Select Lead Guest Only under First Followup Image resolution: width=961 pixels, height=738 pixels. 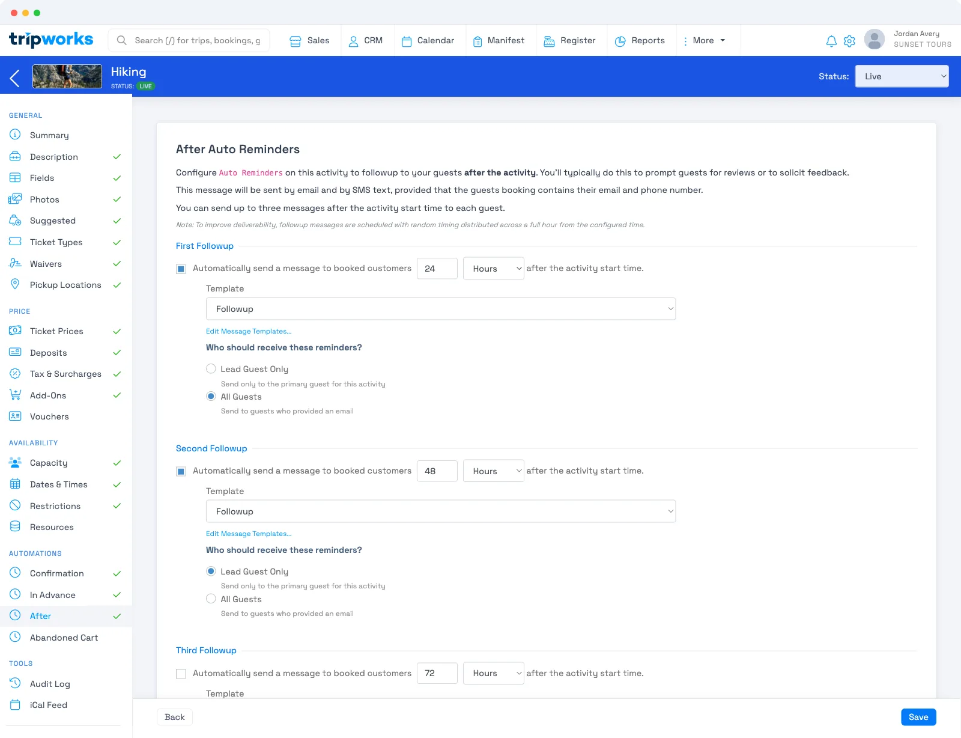tap(211, 368)
